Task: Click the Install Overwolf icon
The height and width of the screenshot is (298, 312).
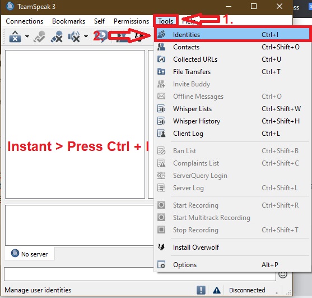Action: pyautogui.click(x=161, y=247)
